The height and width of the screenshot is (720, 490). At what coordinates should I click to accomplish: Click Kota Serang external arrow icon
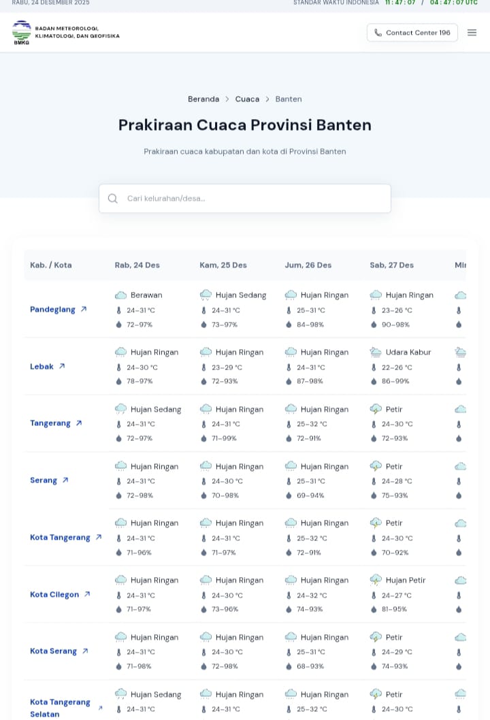pos(85,651)
